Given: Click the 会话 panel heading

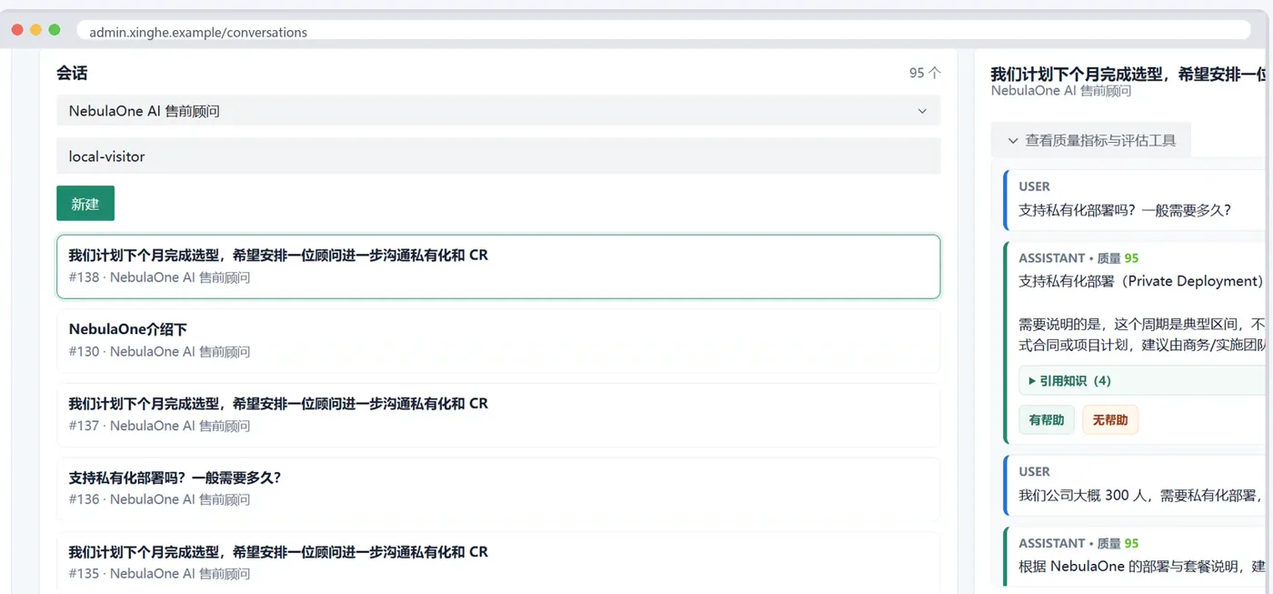Looking at the screenshot, I should 72,73.
